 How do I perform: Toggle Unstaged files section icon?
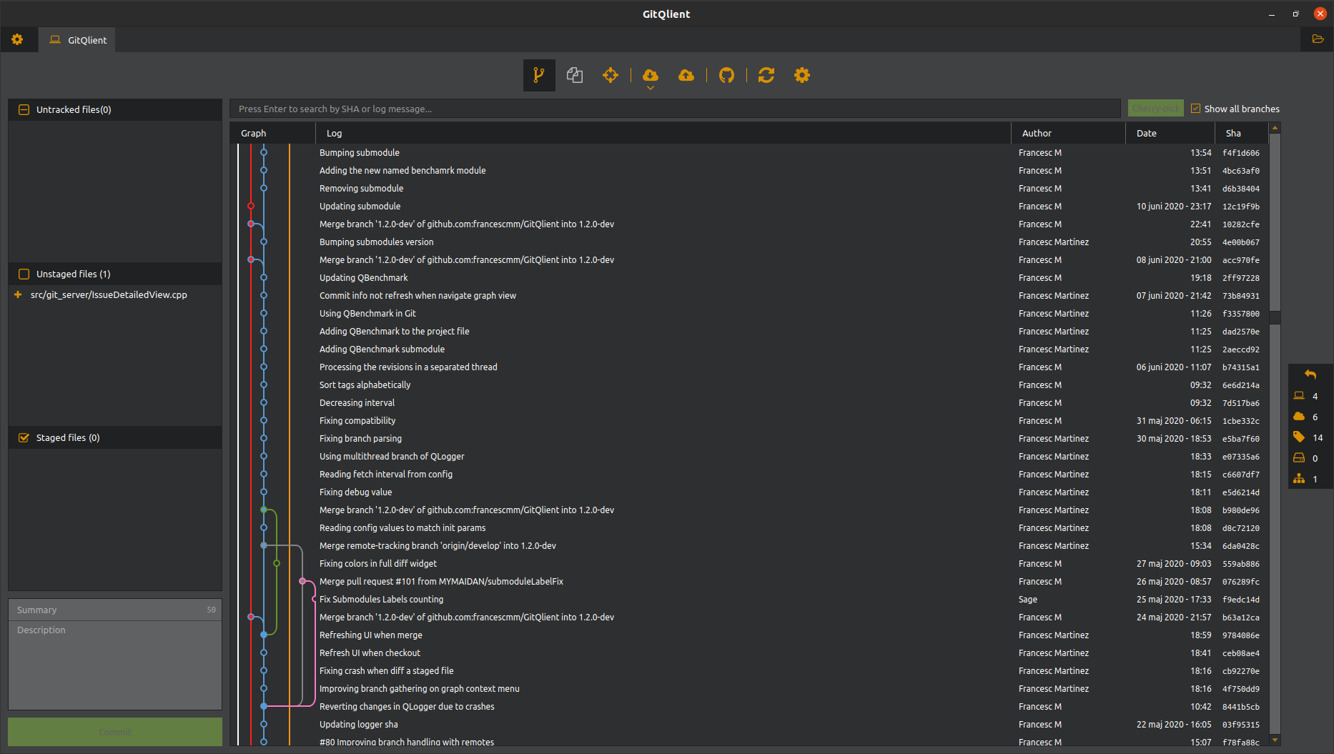[x=24, y=274]
